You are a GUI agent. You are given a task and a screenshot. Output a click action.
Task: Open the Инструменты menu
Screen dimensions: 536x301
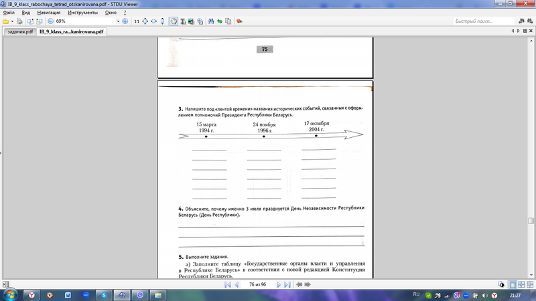pyautogui.click(x=82, y=13)
